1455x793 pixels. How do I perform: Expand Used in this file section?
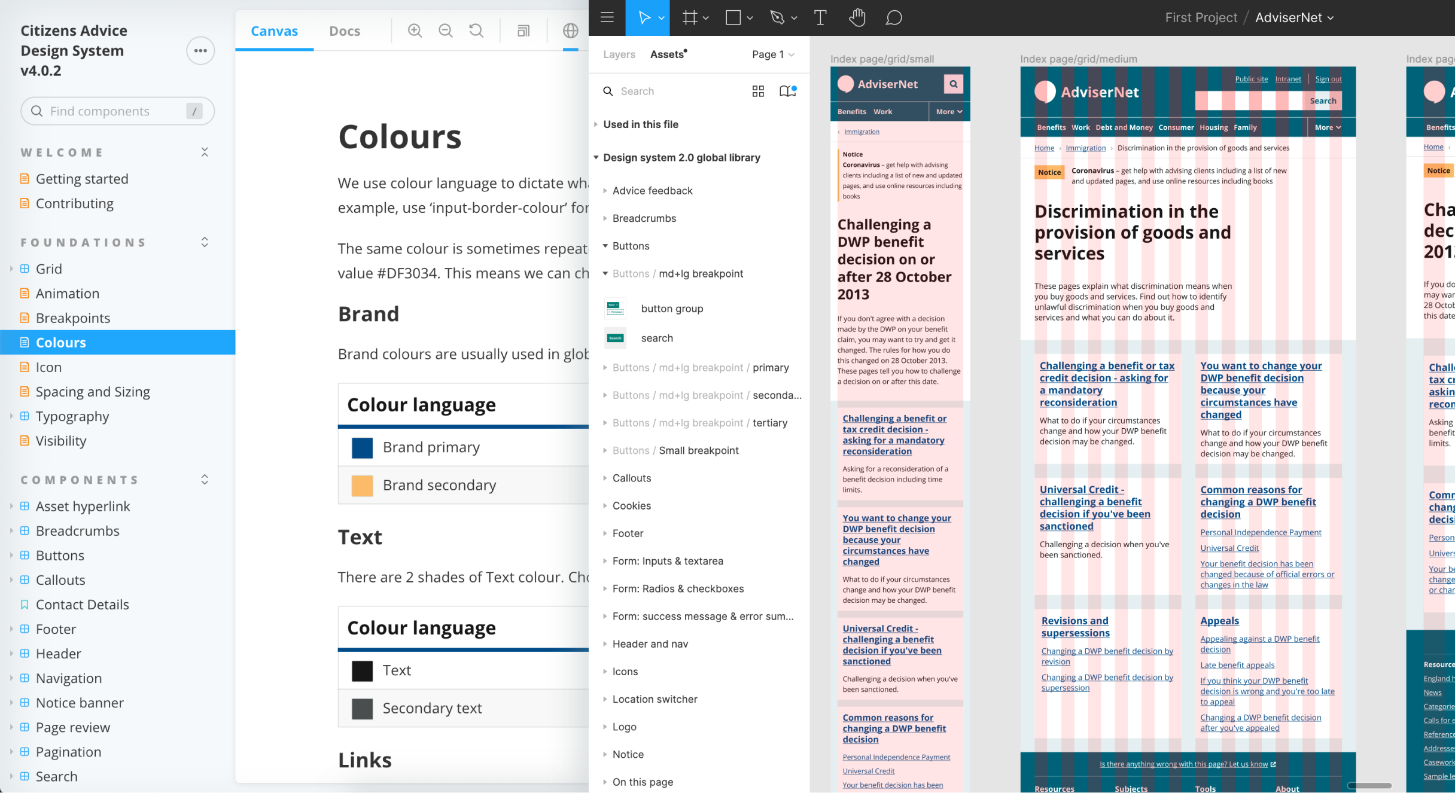tap(596, 124)
